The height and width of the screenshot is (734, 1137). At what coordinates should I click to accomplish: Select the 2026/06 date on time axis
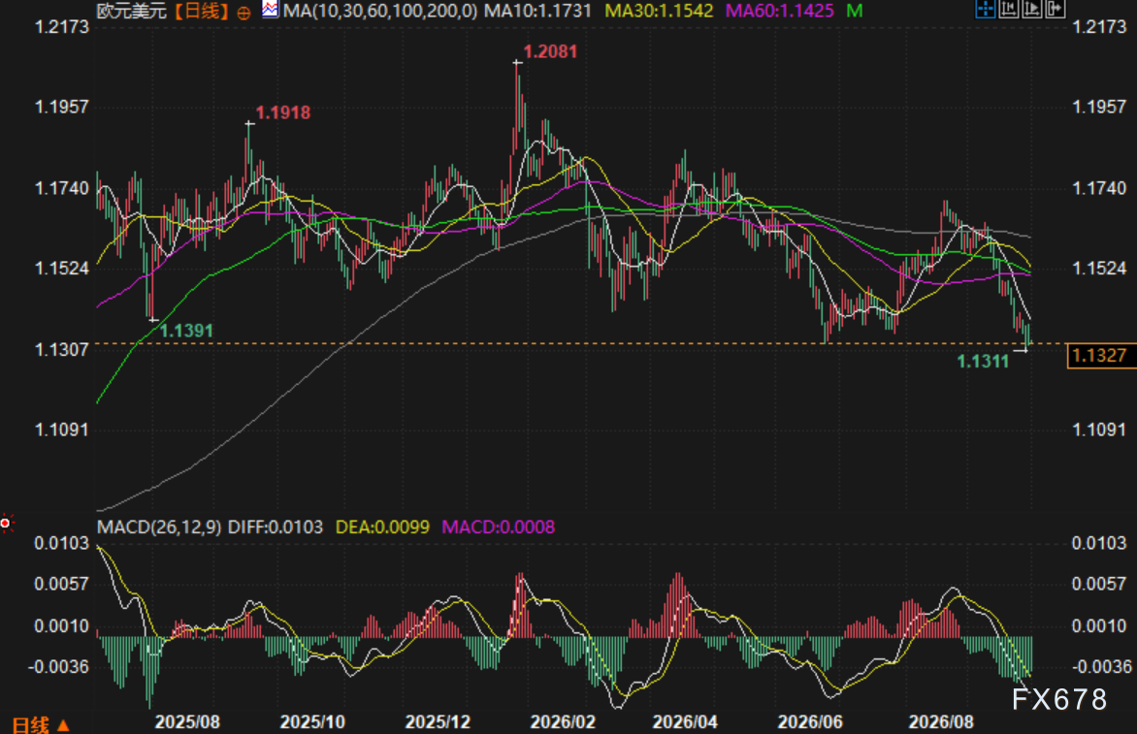810,722
